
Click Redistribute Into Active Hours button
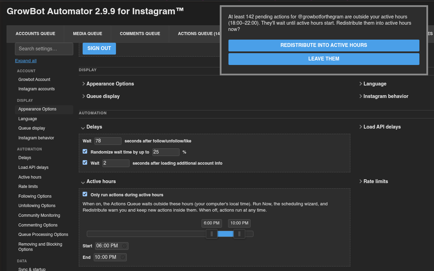click(x=324, y=45)
